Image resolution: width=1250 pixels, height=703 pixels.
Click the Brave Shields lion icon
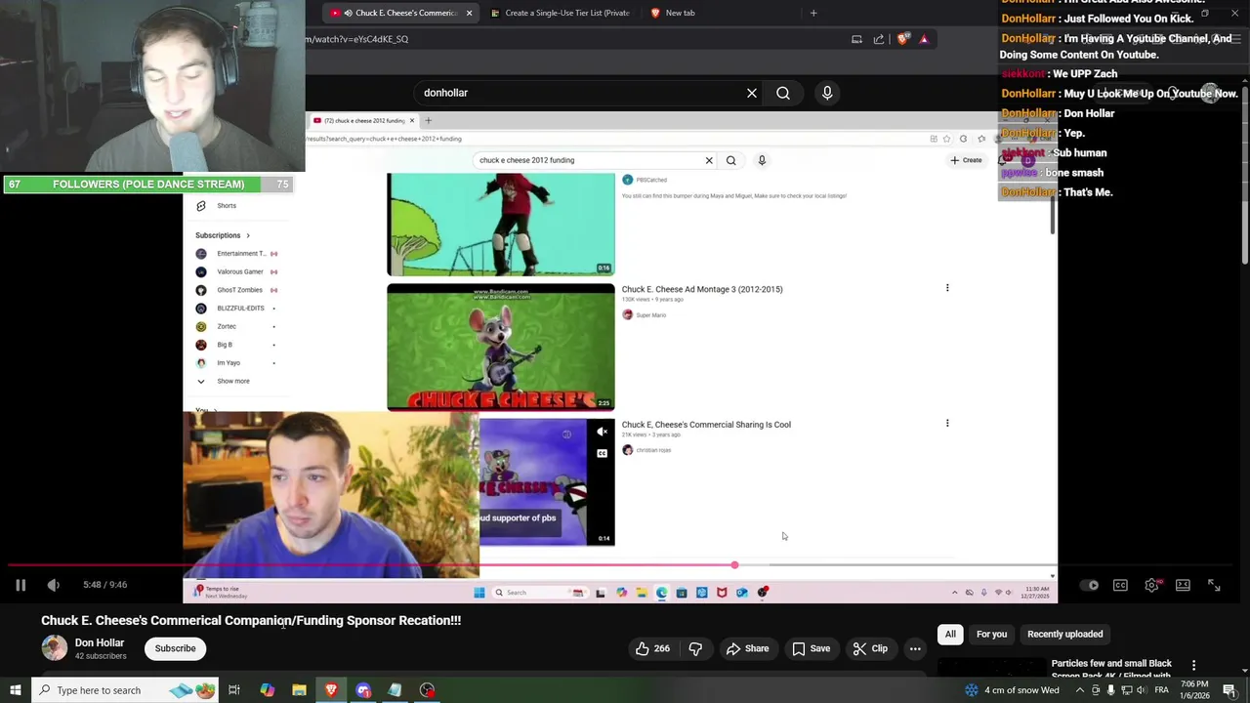(x=902, y=39)
